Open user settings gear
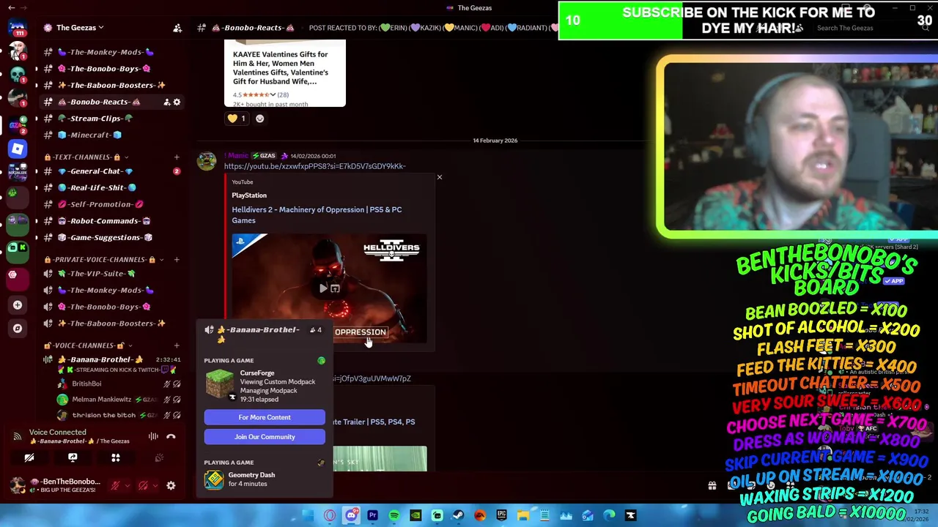The height and width of the screenshot is (527, 938). coord(171,485)
